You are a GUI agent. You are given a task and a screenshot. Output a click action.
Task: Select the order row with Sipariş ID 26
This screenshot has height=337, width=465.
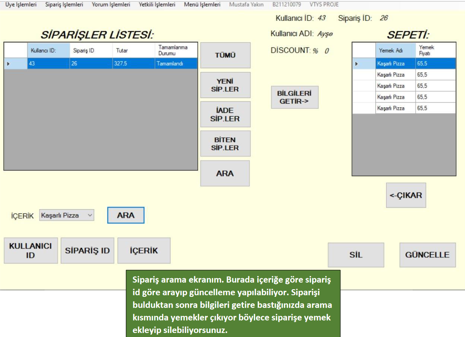(90, 63)
